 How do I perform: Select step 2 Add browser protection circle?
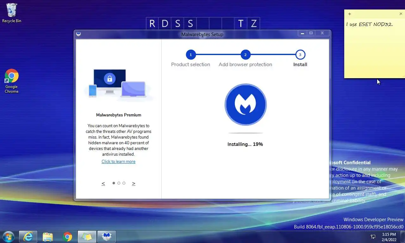pyautogui.click(x=245, y=55)
